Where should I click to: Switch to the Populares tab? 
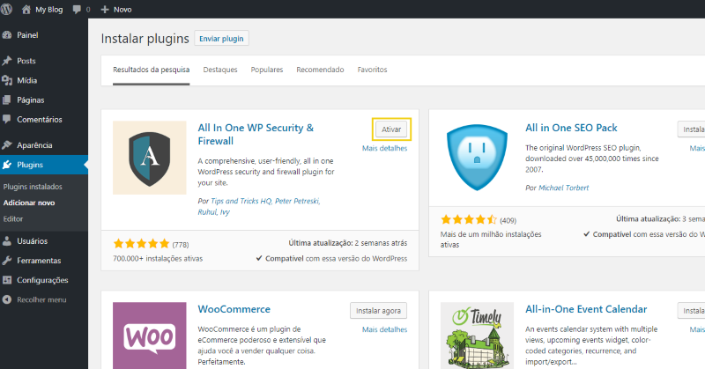(x=267, y=70)
